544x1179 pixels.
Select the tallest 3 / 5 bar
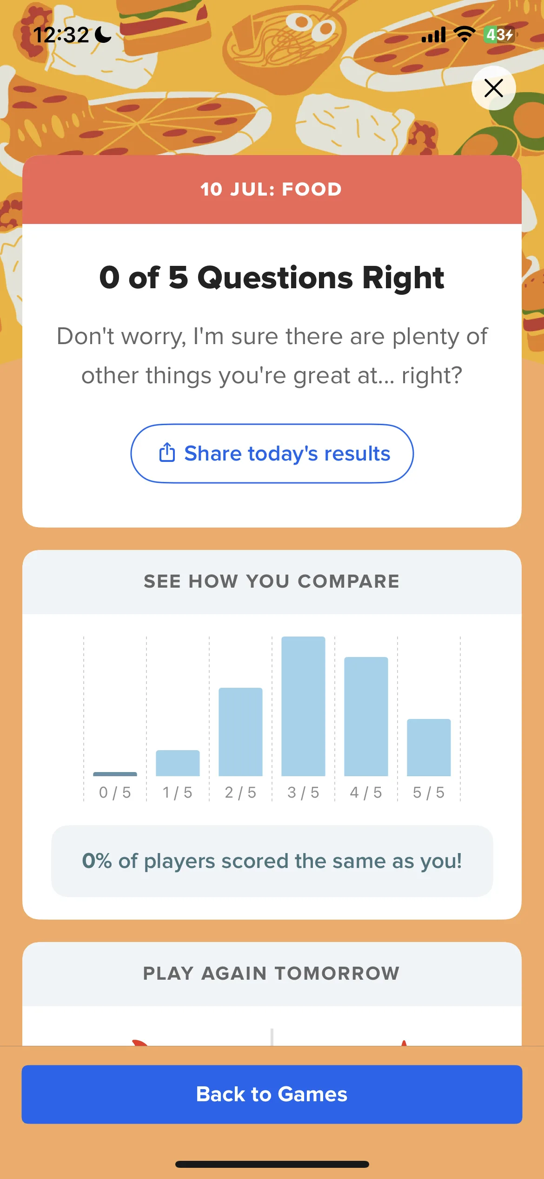pyautogui.click(x=303, y=706)
